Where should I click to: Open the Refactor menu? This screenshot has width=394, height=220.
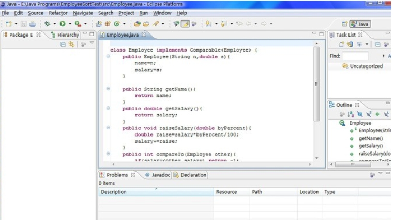(58, 13)
